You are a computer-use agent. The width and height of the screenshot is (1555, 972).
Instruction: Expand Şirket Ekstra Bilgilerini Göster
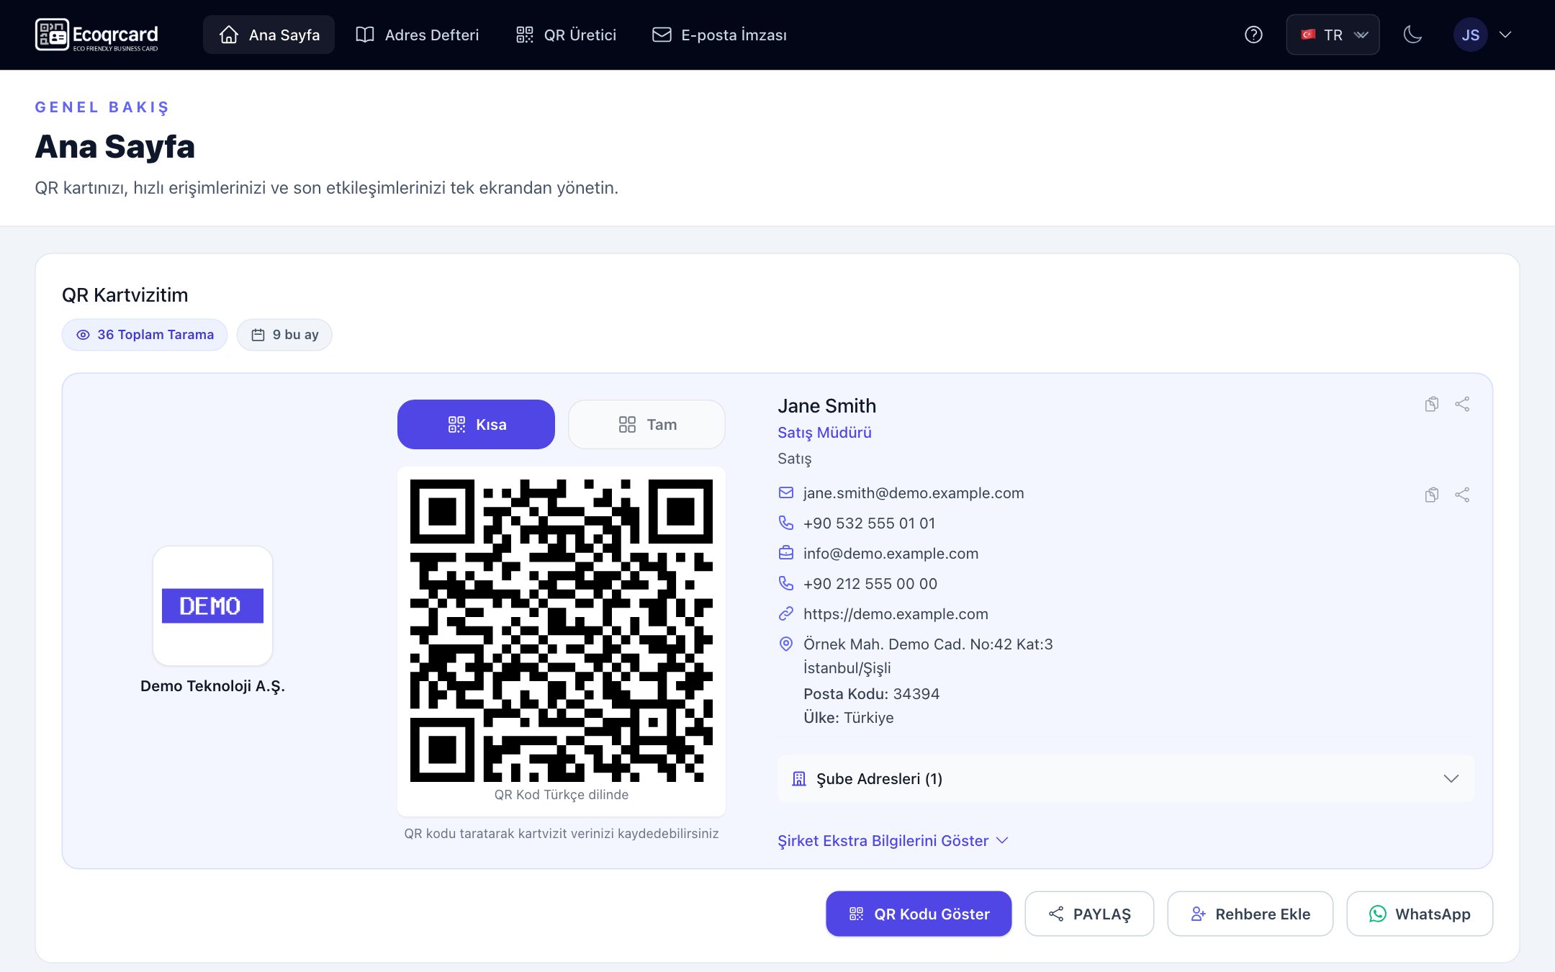[893, 841]
